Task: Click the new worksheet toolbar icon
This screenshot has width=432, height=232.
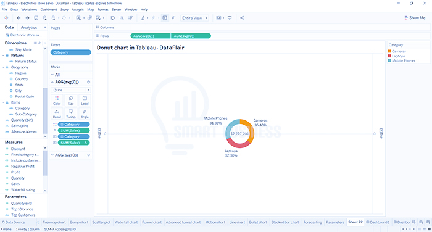Action: click(x=78, y=18)
